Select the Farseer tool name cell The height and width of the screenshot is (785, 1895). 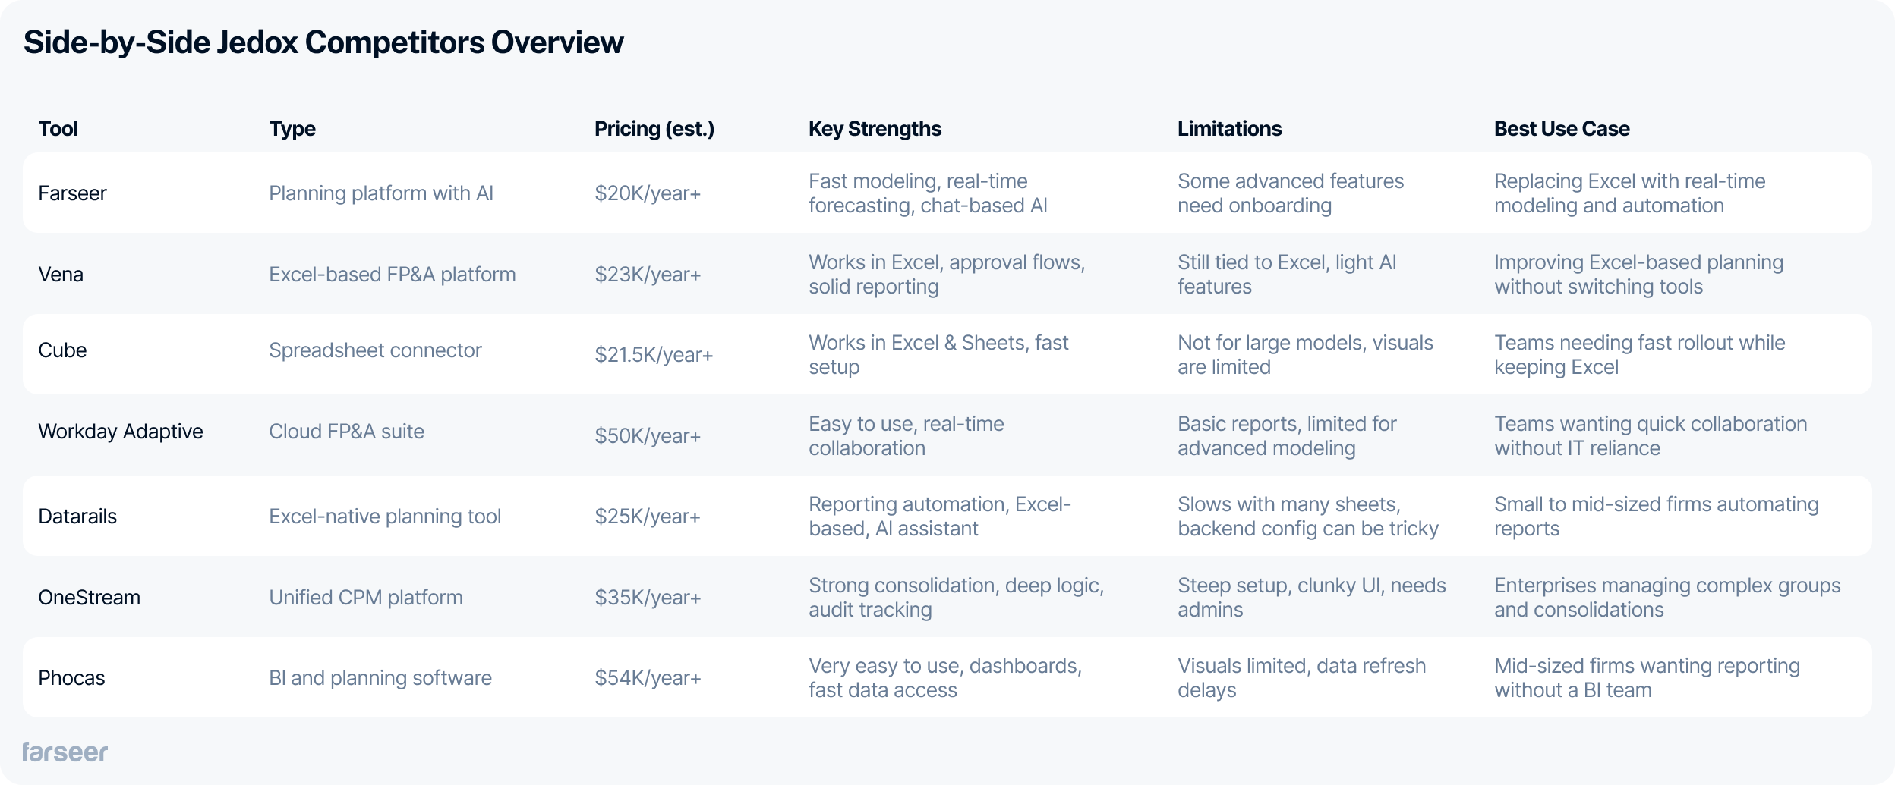coord(72,193)
